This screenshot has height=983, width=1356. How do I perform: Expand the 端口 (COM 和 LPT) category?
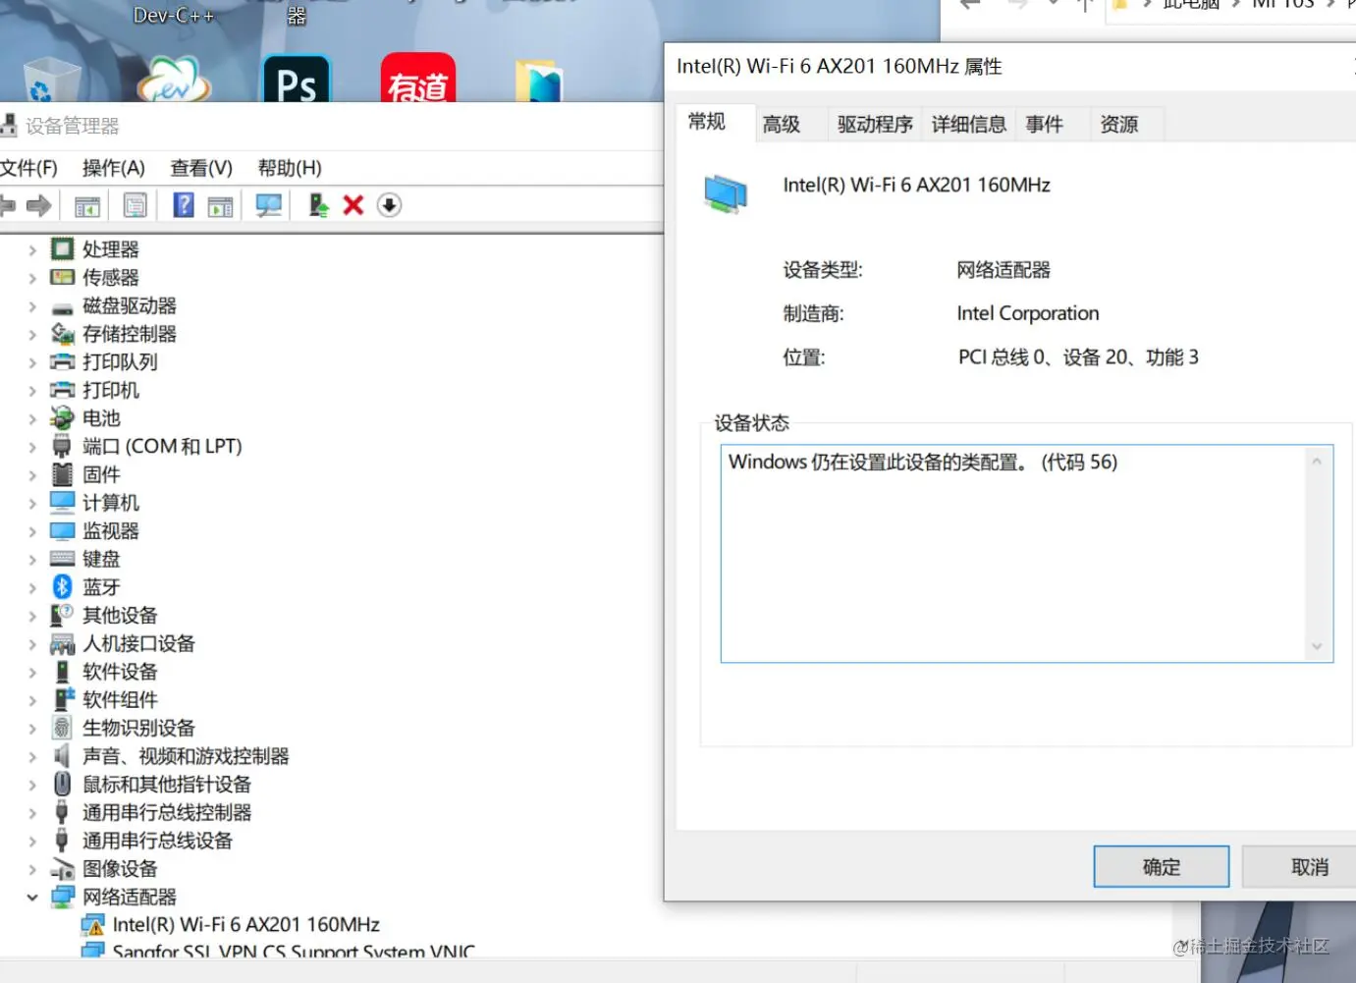(32, 447)
